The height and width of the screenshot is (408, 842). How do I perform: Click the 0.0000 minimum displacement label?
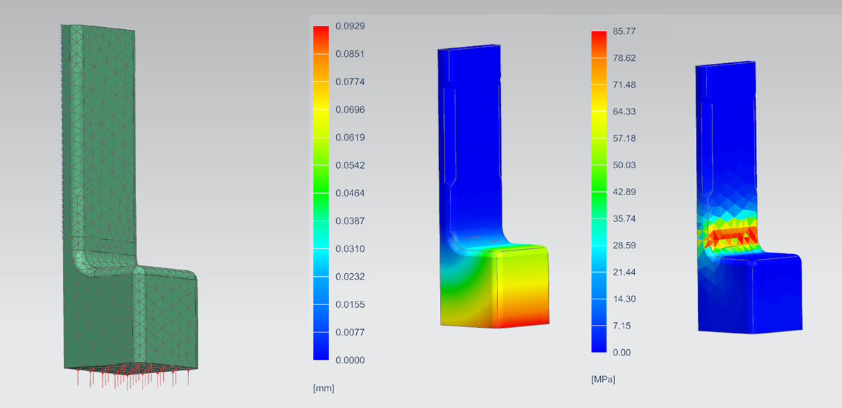click(350, 360)
